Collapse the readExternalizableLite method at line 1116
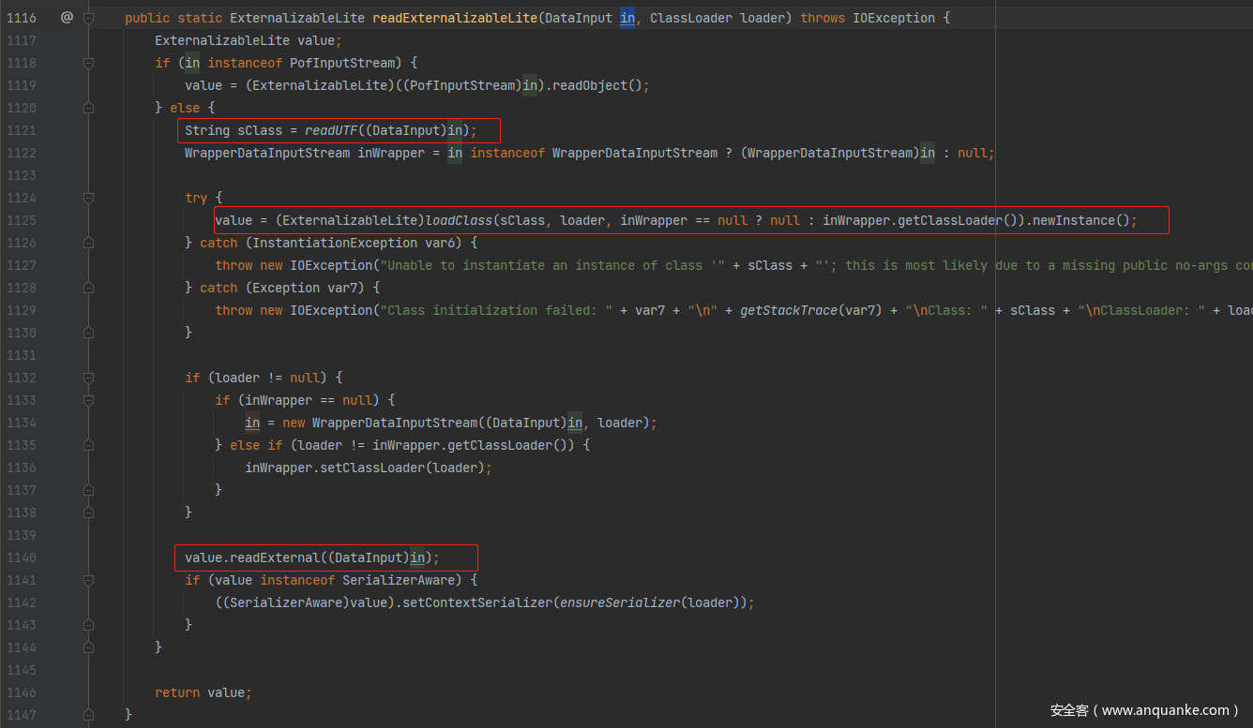Screen dimensions: 1253x728 click(x=88, y=18)
